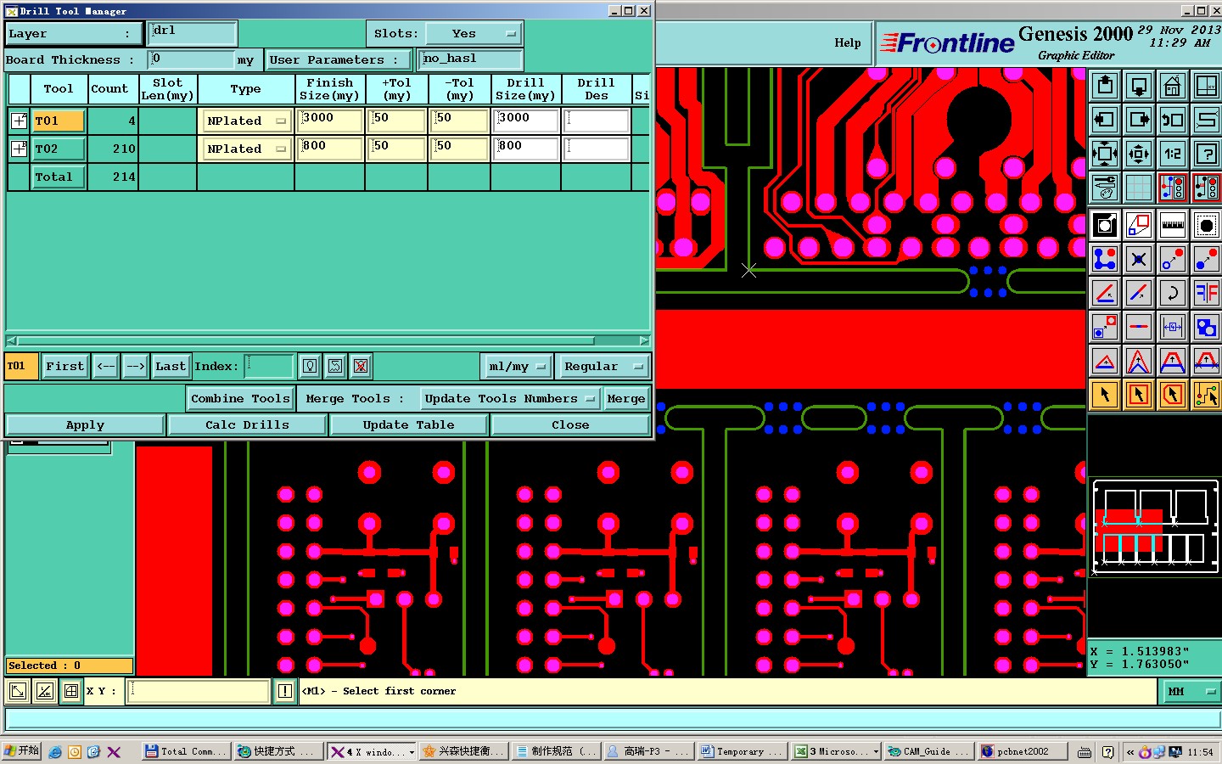Select the net-select arrow tool
This screenshot has width=1222, height=764.
[1207, 395]
